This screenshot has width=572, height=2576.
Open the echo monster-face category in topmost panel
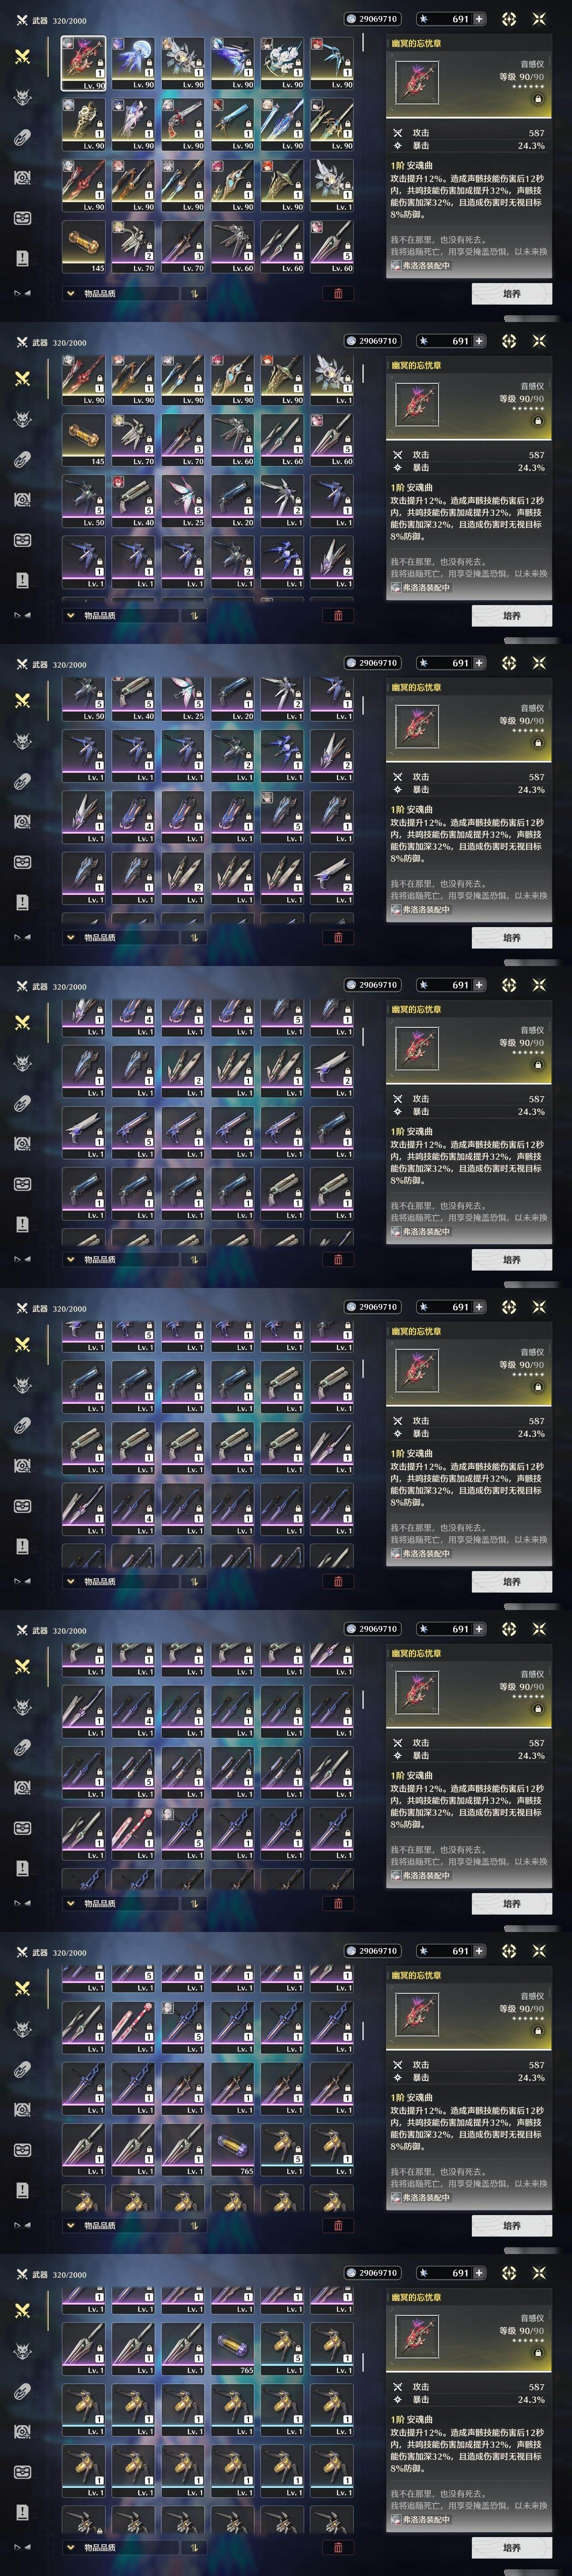click(22, 97)
